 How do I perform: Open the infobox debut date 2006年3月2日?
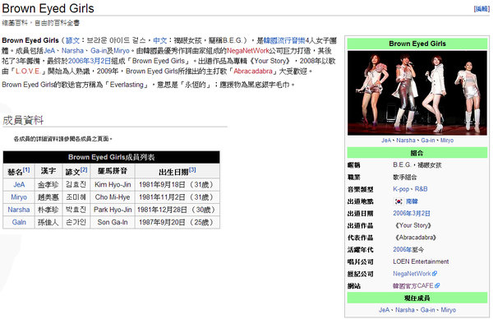point(412,213)
